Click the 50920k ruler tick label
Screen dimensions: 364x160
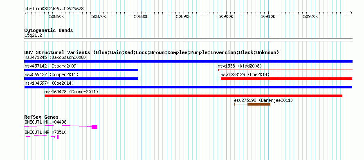310,16
